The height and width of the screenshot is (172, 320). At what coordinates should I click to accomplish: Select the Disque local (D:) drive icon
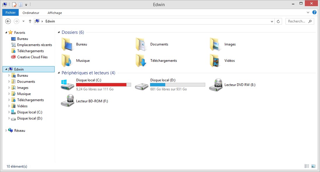coord(142,87)
